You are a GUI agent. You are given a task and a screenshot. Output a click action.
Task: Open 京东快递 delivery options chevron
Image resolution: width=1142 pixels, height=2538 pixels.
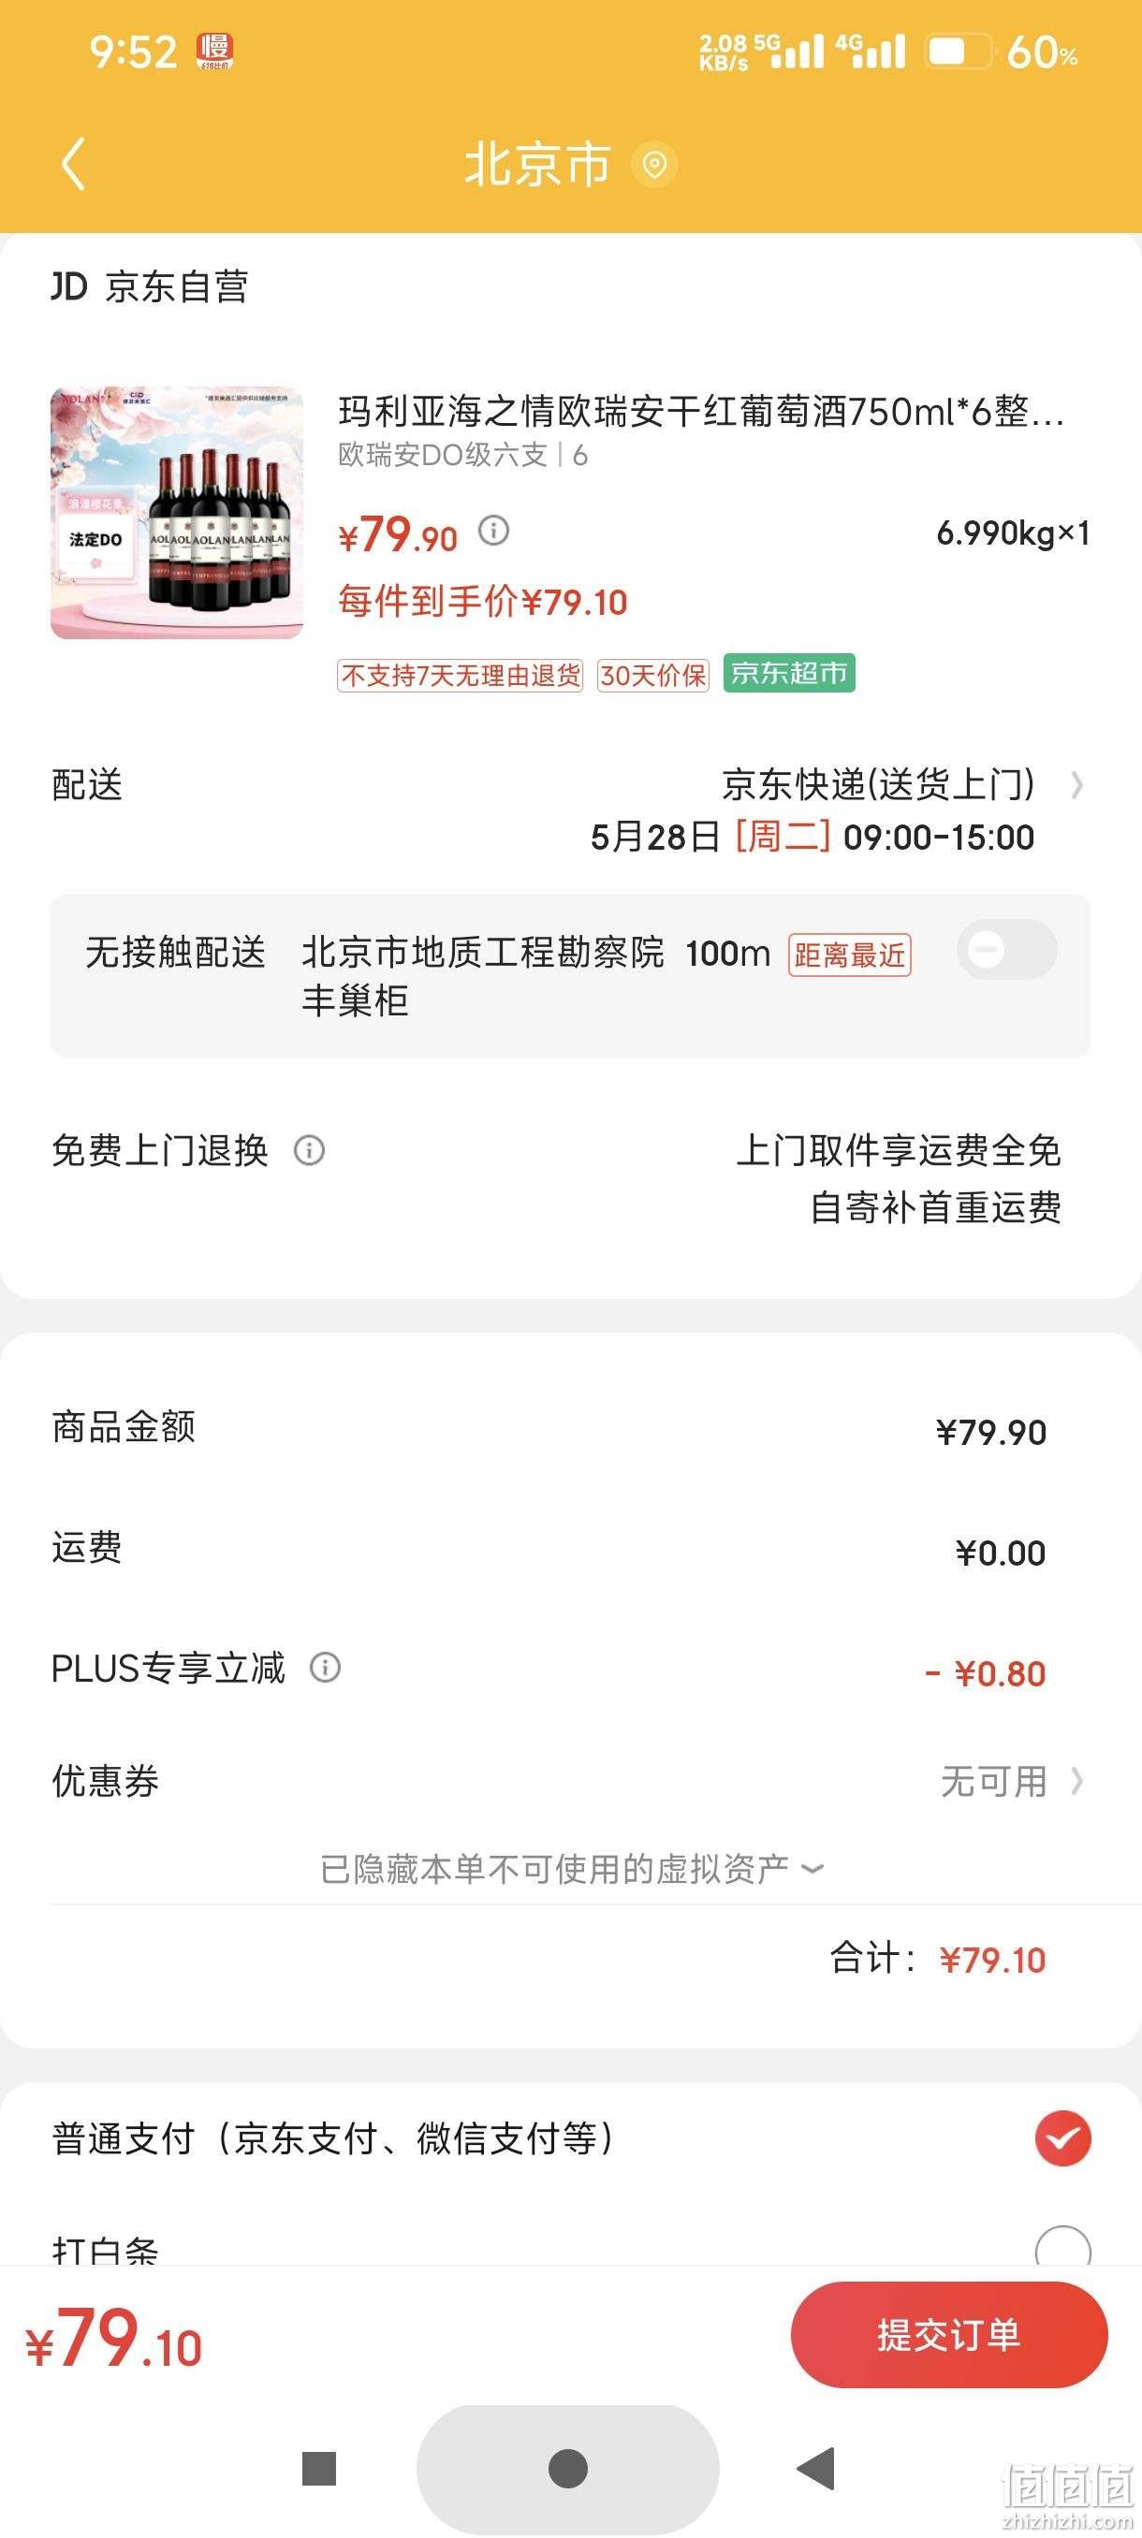1077,785
